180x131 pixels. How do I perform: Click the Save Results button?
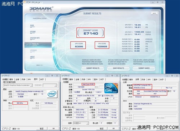click(x=118, y=68)
